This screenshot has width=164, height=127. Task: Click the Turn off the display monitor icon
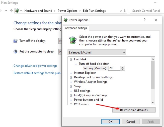pos(15,41)
